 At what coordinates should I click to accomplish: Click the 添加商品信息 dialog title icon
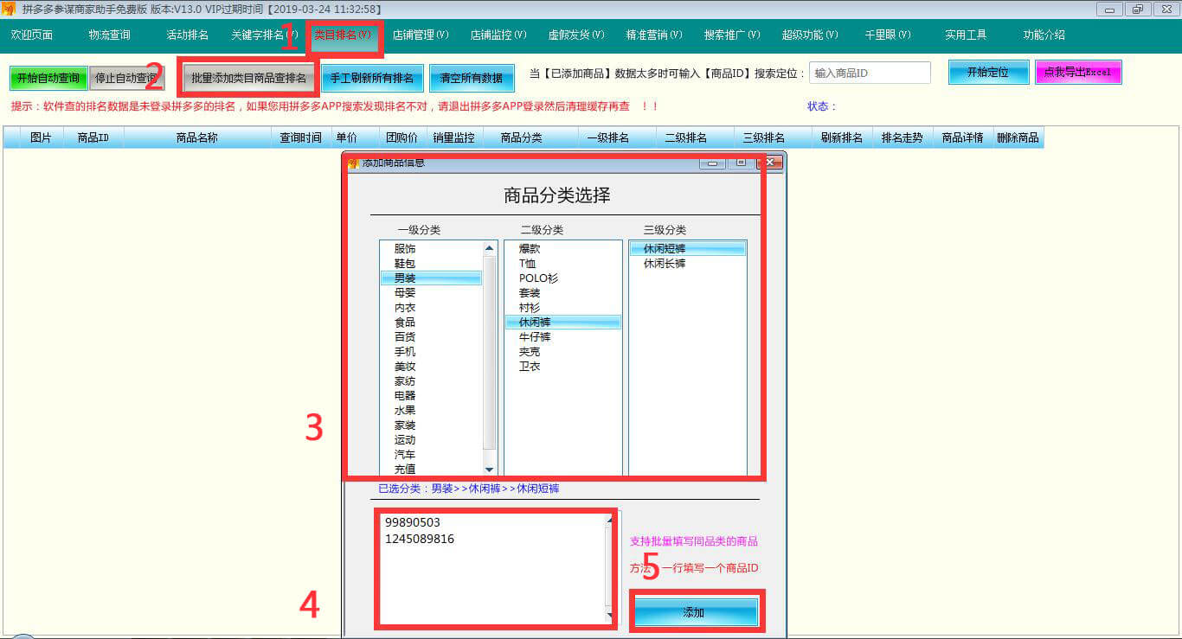[x=353, y=163]
